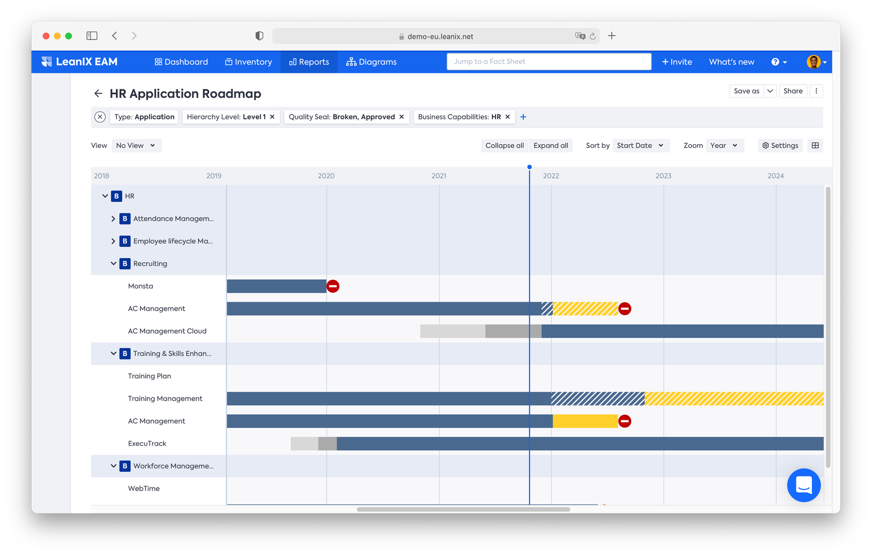This screenshot has height=555, width=872.
Task: Click the HR business capability badge
Action: click(x=116, y=196)
